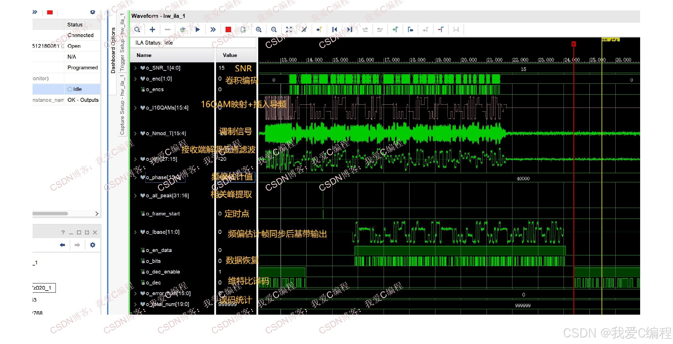Click the trigger immediate double-arrow icon
The height and width of the screenshot is (344, 673).
[x=213, y=29]
